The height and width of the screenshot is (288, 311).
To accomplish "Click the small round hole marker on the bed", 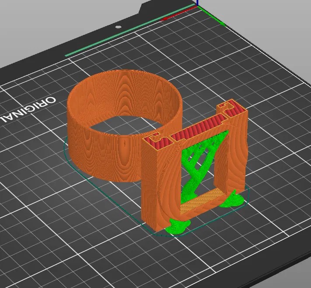I will [x=118, y=27].
